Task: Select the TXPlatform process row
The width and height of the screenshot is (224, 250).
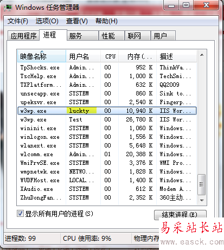Action: [107, 85]
